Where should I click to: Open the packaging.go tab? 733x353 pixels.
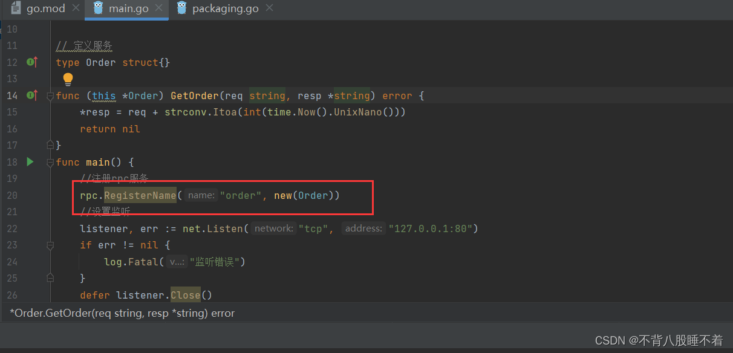click(x=225, y=8)
